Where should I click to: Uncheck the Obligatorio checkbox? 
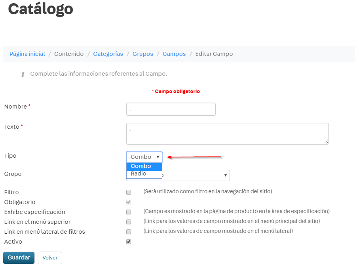128,202
